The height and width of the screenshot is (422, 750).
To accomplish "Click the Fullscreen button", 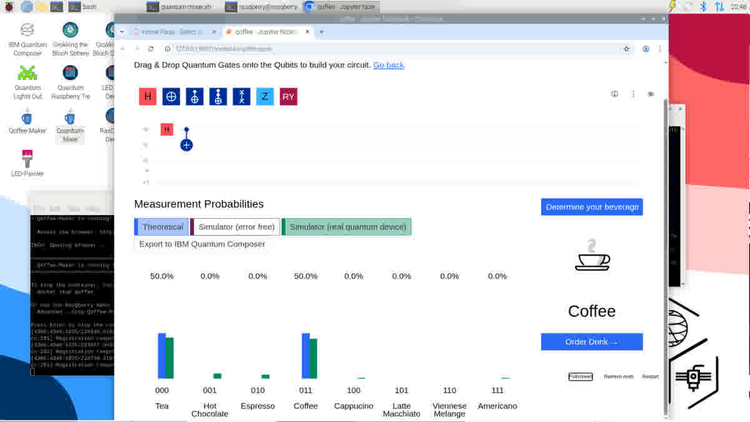I will click(x=581, y=376).
